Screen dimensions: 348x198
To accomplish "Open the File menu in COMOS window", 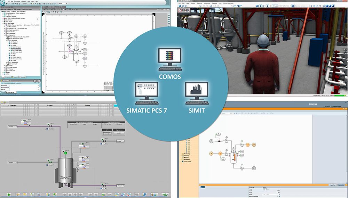I will pyautogui.click(x=9, y=1).
